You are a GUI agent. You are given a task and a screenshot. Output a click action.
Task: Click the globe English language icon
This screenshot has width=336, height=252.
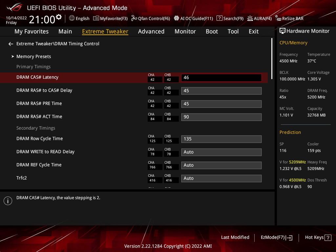point(72,18)
